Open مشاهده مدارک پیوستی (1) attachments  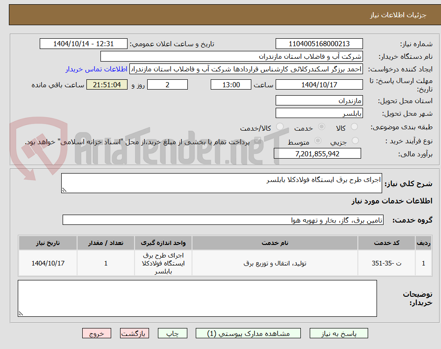click(248, 333)
